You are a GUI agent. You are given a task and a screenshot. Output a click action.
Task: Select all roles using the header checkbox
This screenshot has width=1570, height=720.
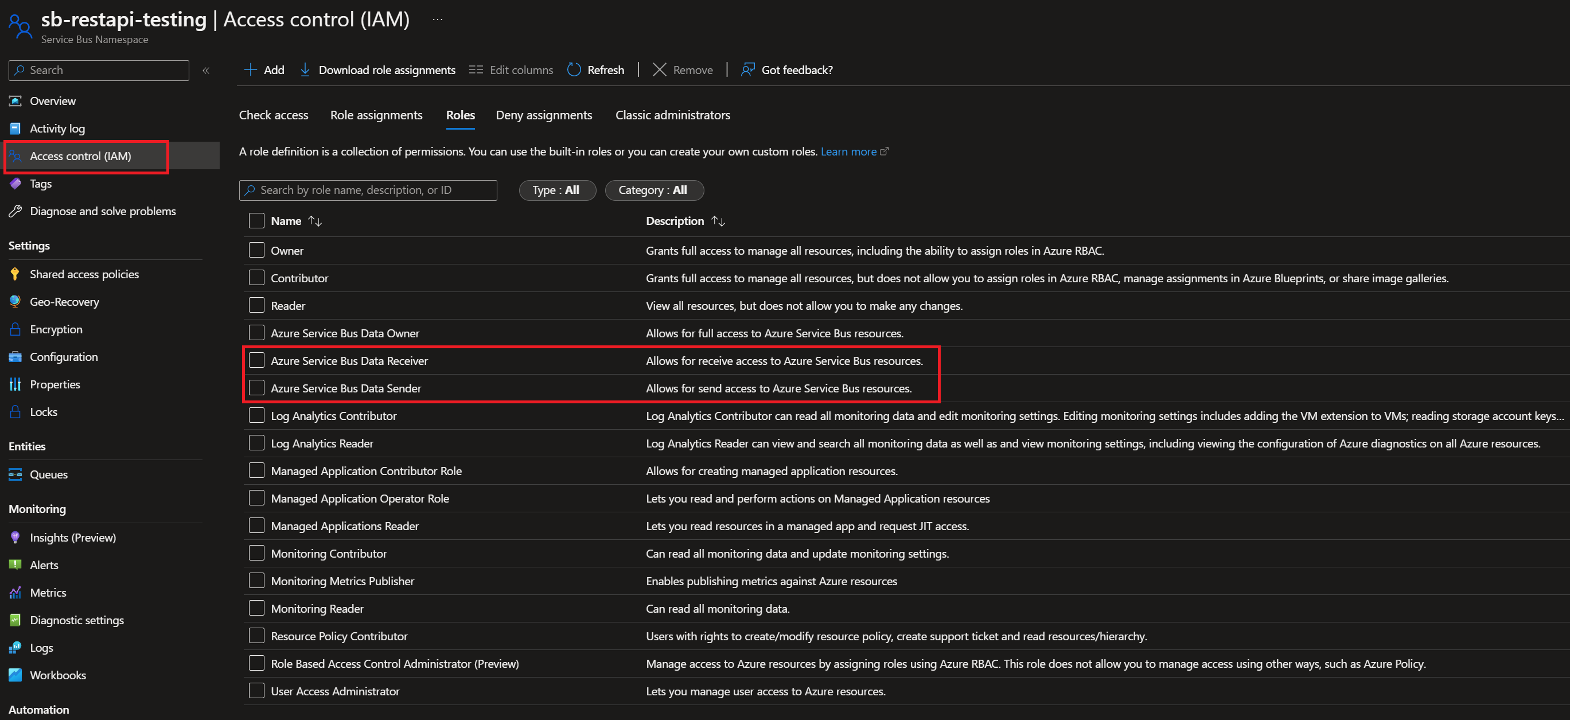pyautogui.click(x=256, y=220)
